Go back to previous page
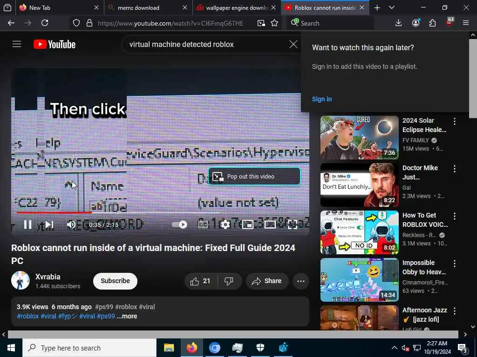The image size is (477, 357). coord(11,23)
